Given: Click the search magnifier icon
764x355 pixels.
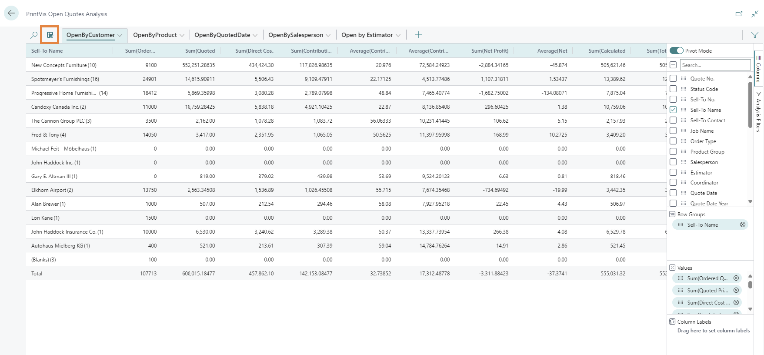Looking at the screenshot, I should tap(34, 35).
